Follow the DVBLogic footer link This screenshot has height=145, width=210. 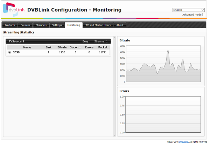point(183,142)
